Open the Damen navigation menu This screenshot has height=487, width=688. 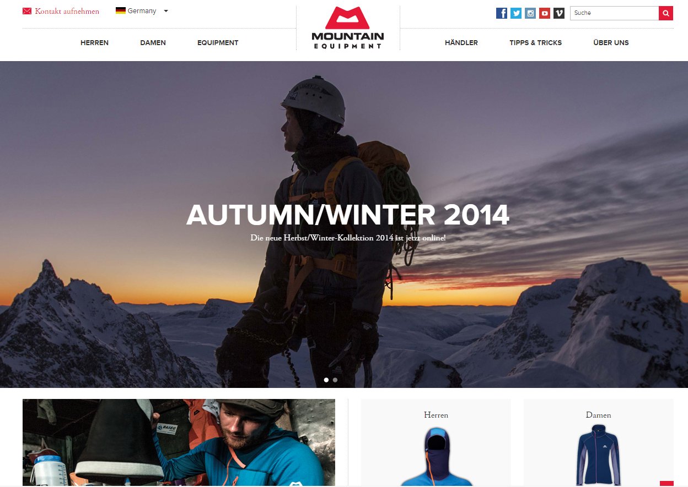[x=153, y=43]
